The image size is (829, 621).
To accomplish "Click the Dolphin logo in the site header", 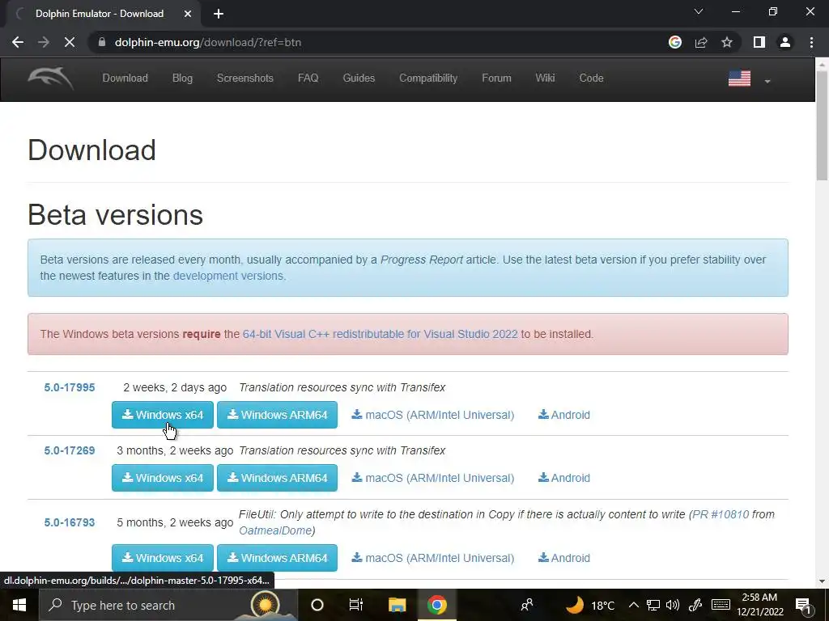I will (x=51, y=78).
